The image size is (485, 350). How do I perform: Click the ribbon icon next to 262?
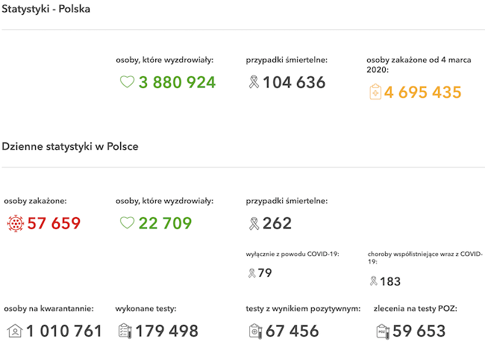point(253,223)
